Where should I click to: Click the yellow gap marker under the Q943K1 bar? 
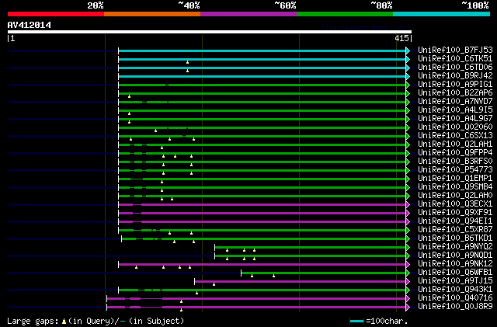(196, 293)
